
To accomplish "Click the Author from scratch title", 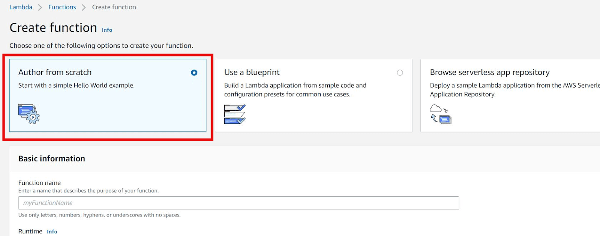I will [55, 72].
